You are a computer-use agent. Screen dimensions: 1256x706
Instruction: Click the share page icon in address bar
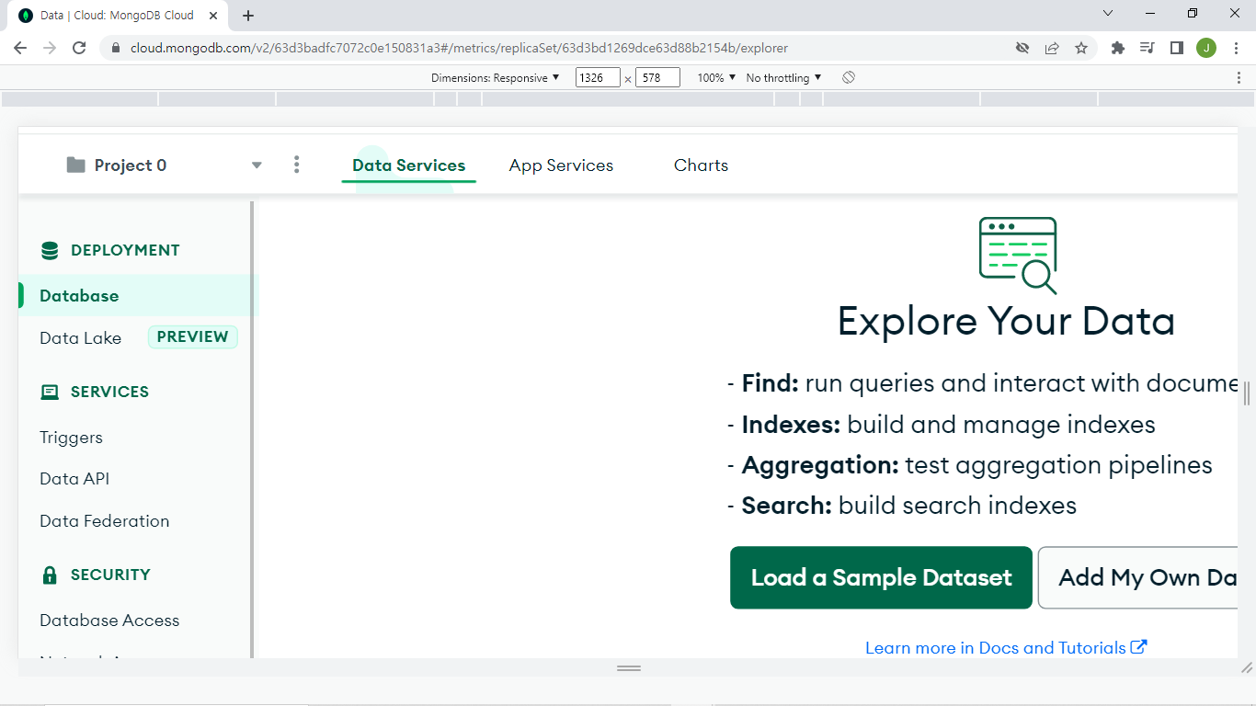tap(1052, 48)
